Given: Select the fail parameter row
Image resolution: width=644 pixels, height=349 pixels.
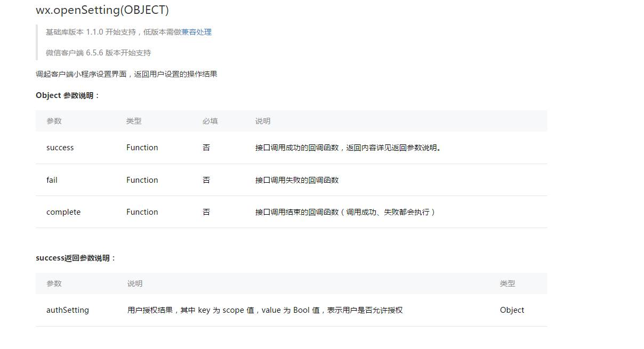Looking at the screenshot, I should pos(51,180).
